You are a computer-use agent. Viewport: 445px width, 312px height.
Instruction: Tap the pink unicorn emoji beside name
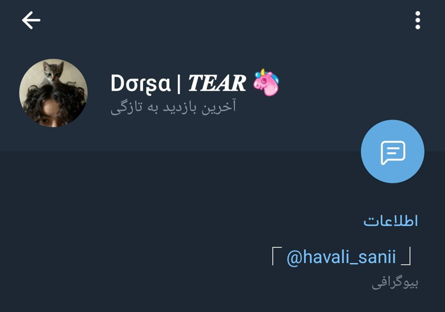(x=266, y=82)
